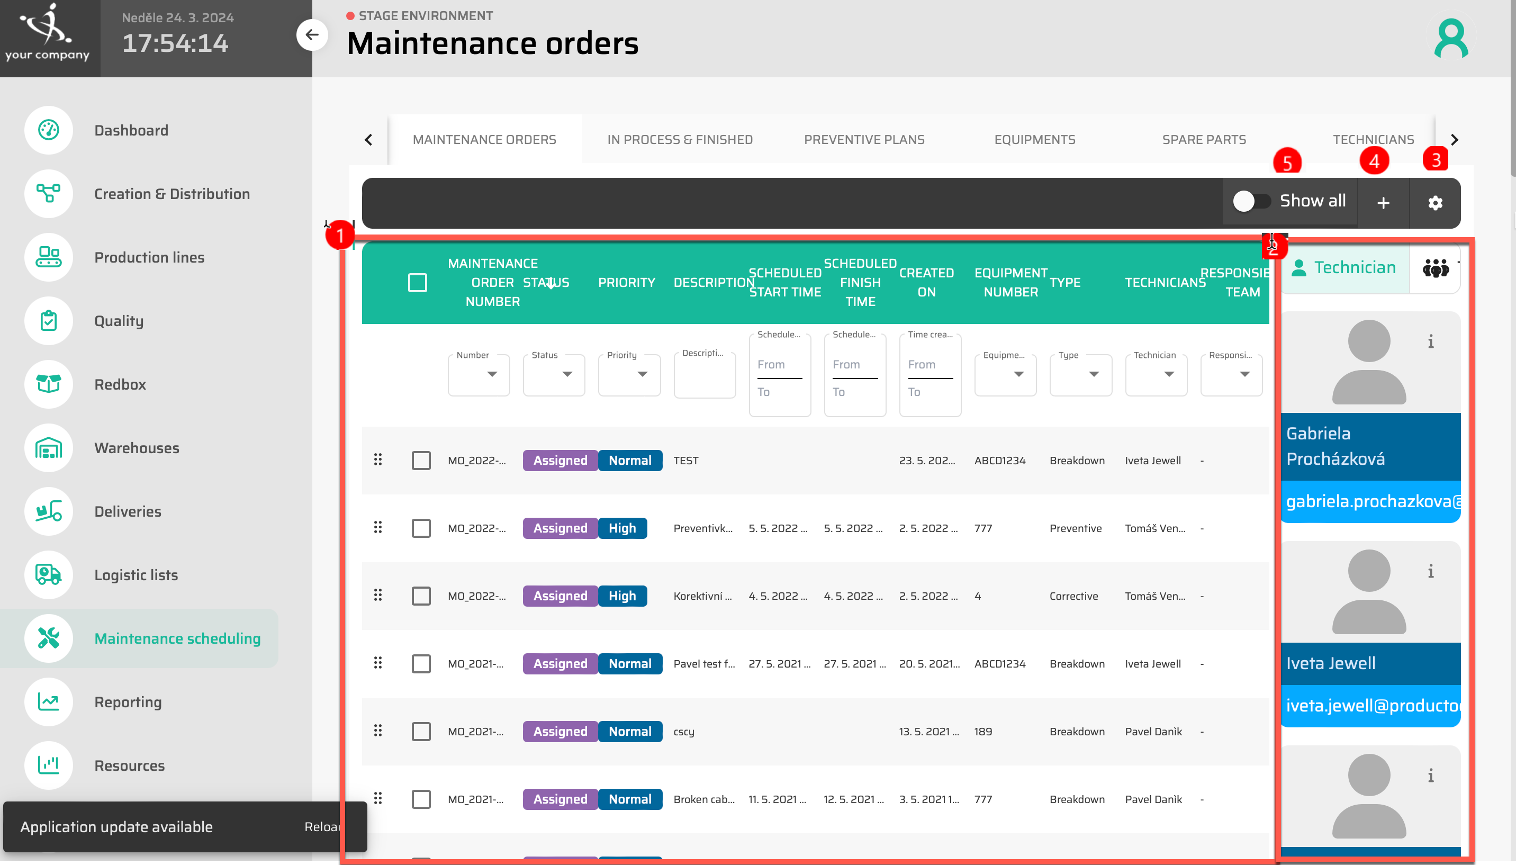
Task: Click the Redbox box icon
Action: pyautogui.click(x=49, y=384)
